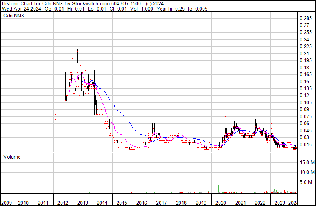Select the 2016 year label on the time axis
The width and height of the screenshot is (316, 206).
coord(142,202)
